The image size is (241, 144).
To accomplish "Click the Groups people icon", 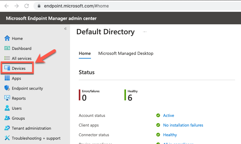I will pyautogui.click(x=7, y=118).
